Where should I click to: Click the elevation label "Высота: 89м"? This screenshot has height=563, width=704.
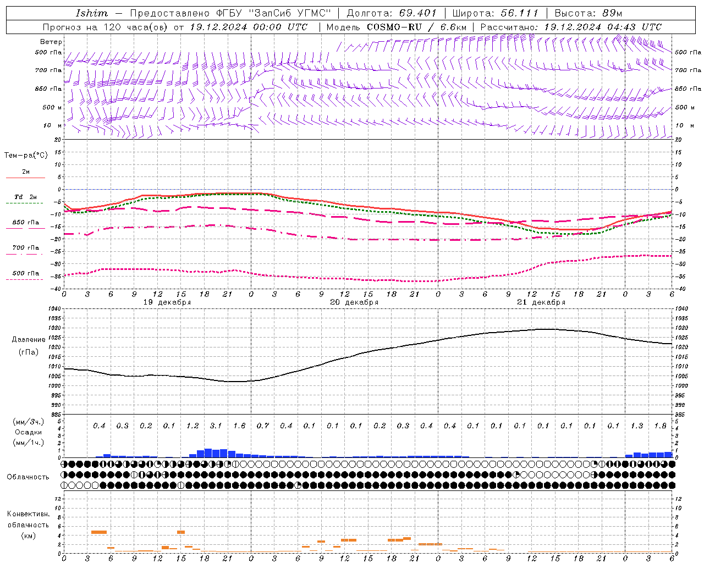pyautogui.click(x=588, y=13)
